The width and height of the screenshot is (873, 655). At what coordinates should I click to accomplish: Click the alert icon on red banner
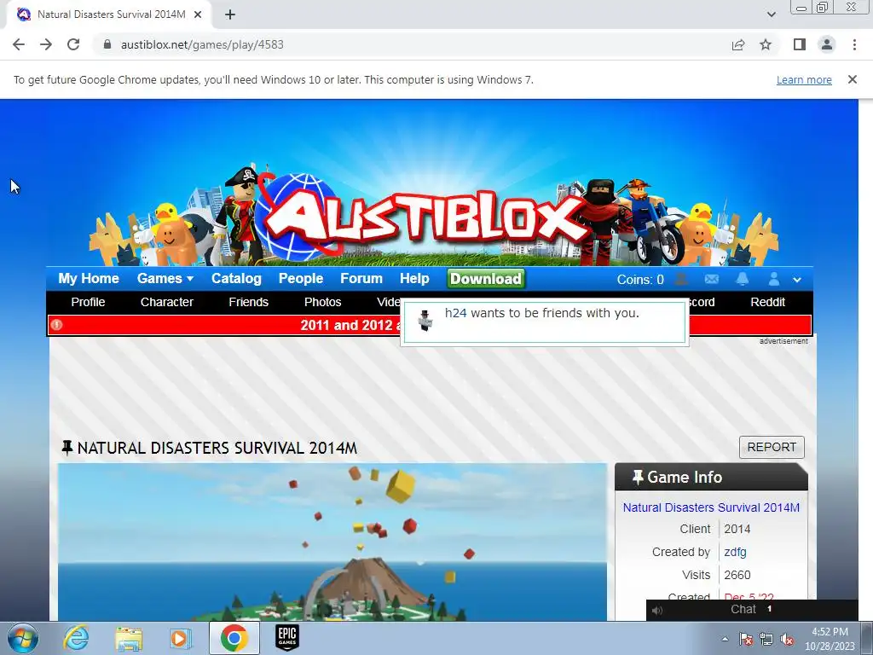point(56,325)
